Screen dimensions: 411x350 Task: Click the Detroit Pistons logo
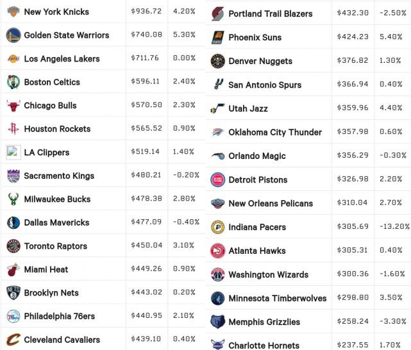point(217,179)
